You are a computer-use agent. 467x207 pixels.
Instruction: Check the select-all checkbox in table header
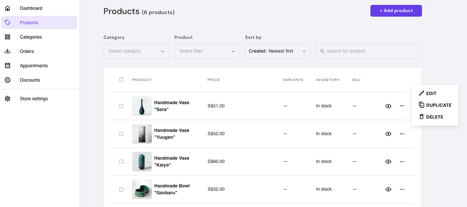[x=121, y=79]
